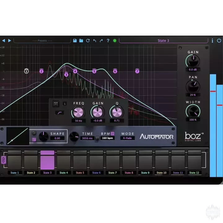Click the State 12 label

(x=194, y=173)
